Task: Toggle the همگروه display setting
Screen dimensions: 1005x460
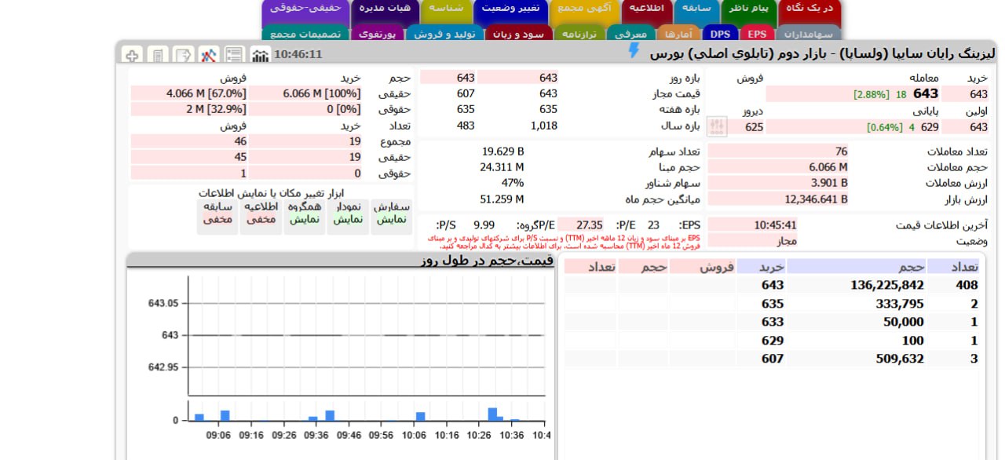Action: 305,214
